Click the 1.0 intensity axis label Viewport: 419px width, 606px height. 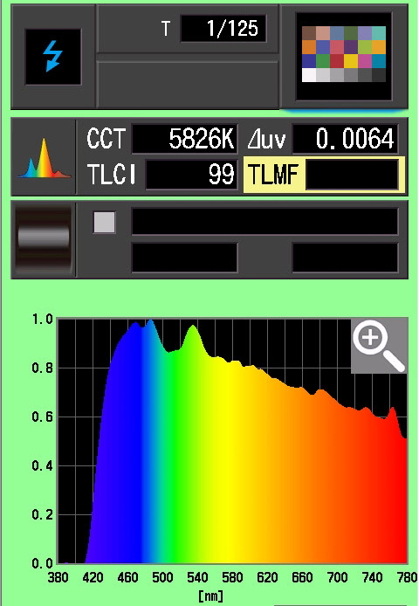[x=42, y=320]
